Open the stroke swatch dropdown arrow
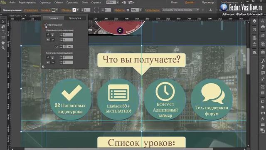The image size is (266, 150). pyautogui.click(x=78, y=10)
